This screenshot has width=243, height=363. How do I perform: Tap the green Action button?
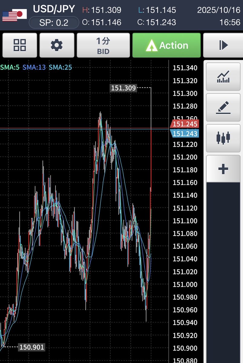click(166, 45)
